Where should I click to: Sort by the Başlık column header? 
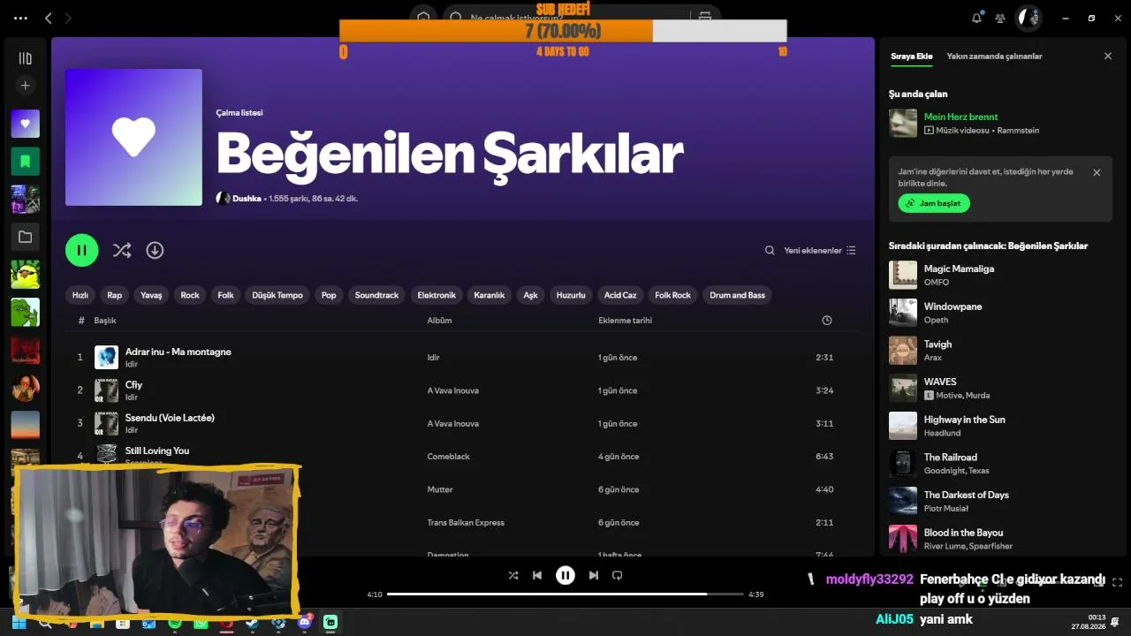click(105, 321)
